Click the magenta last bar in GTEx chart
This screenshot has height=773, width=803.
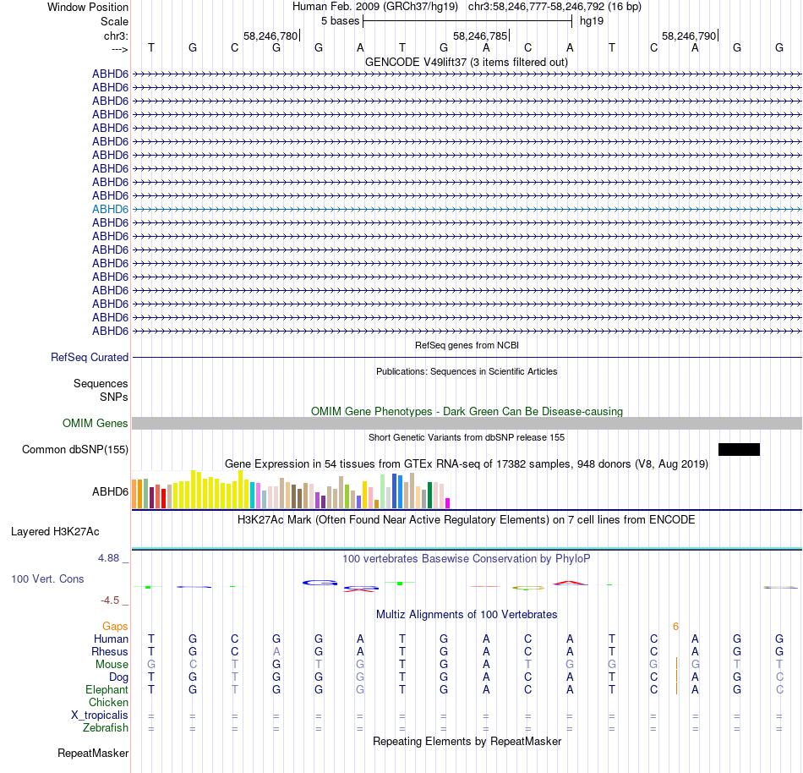click(447, 503)
